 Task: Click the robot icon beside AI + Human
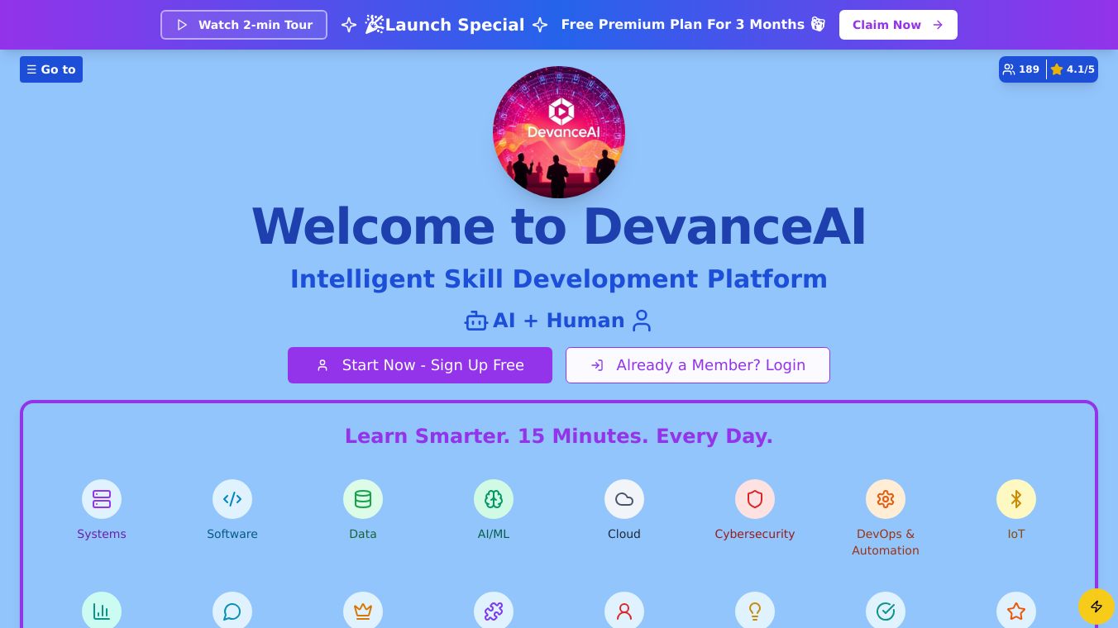476,321
